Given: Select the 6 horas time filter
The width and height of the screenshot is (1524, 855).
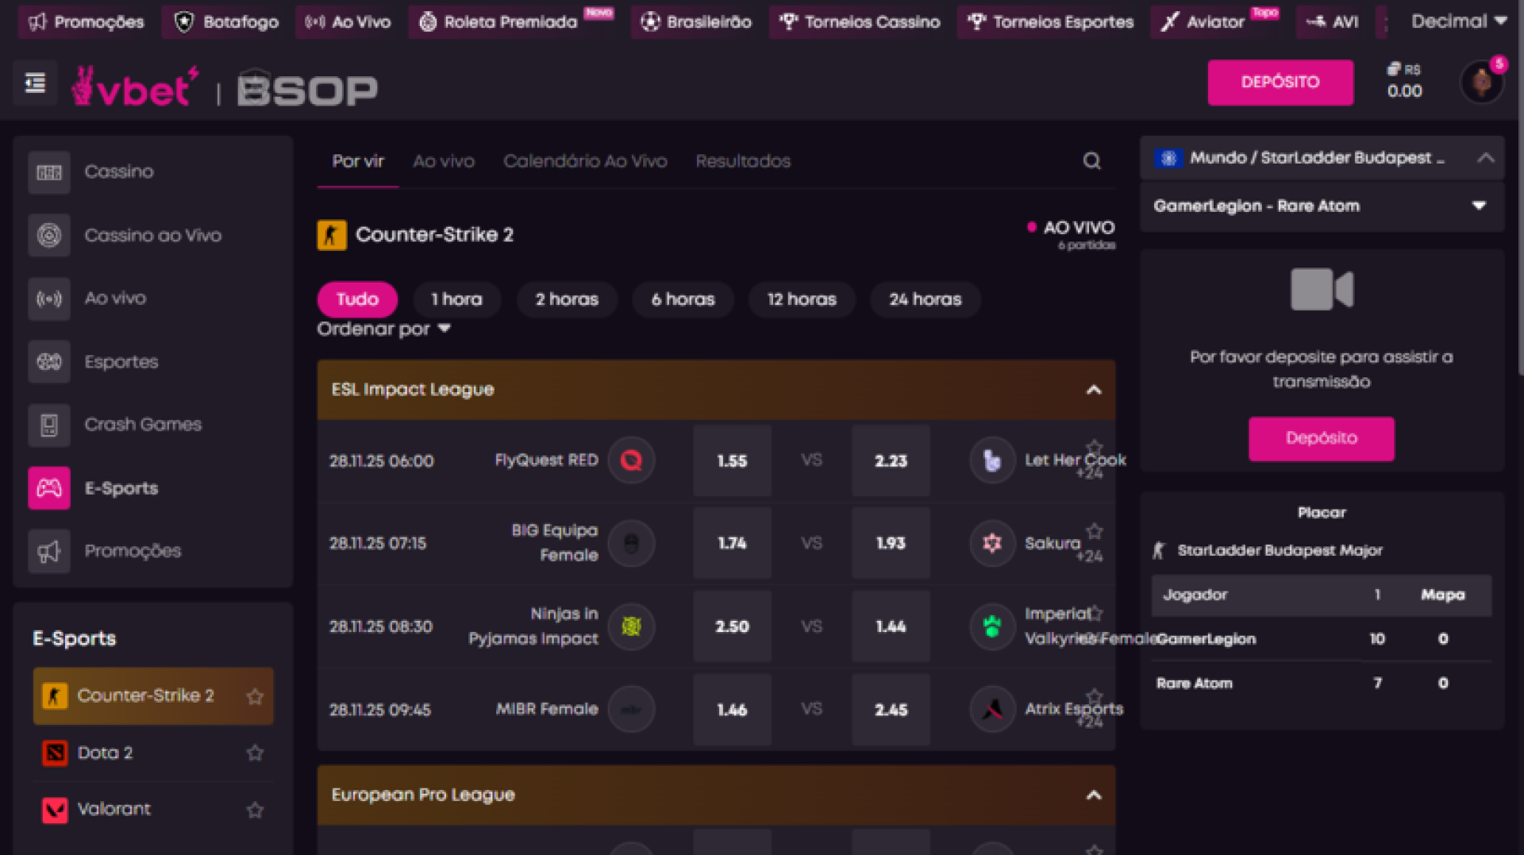Looking at the screenshot, I should tap(683, 299).
